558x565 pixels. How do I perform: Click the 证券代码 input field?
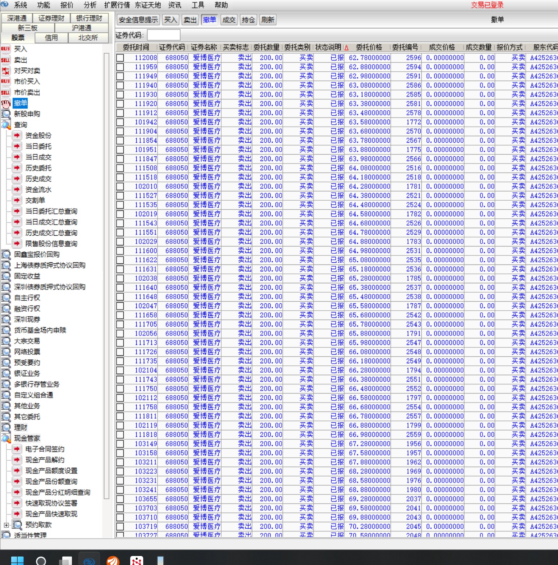(164, 35)
